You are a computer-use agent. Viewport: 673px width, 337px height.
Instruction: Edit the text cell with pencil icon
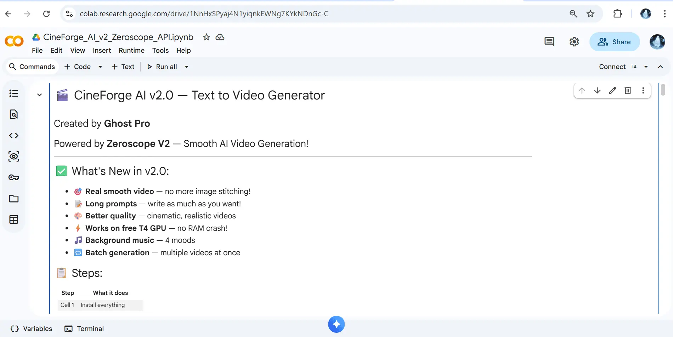pyautogui.click(x=612, y=91)
